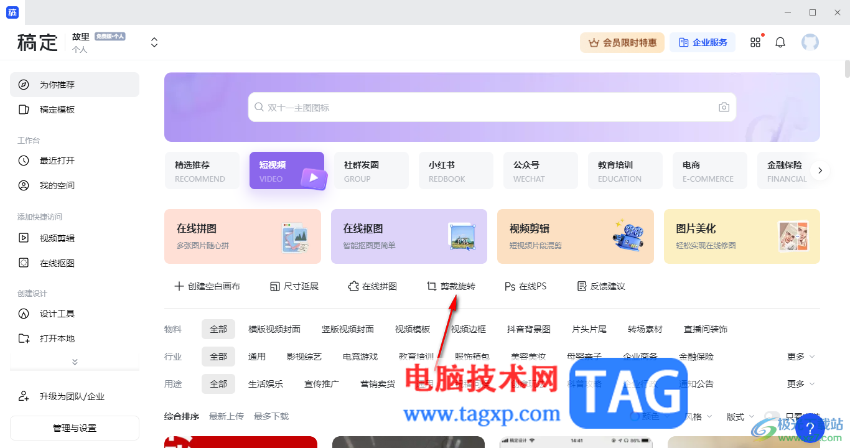Select the 精选推荐 category tab
The height and width of the screenshot is (448, 850).
[x=202, y=170]
